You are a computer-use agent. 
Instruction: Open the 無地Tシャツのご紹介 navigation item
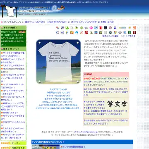tap(35, 22)
